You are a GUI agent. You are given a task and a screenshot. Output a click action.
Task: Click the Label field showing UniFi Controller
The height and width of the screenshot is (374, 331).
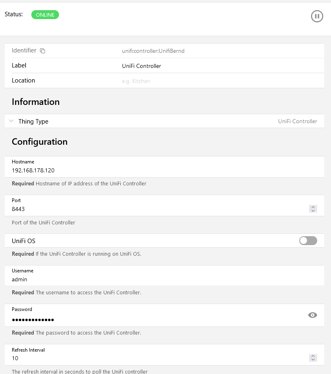pos(142,66)
